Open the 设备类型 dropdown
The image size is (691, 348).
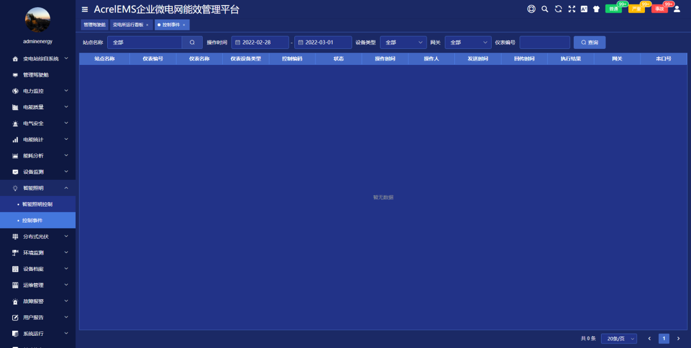pyautogui.click(x=403, y=43)
